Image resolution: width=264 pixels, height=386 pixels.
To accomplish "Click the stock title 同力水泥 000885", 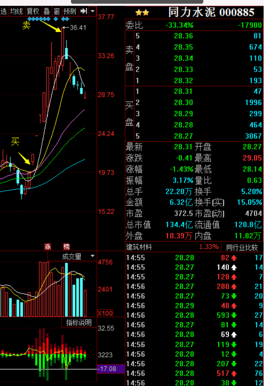I will (x=211, y=12).
